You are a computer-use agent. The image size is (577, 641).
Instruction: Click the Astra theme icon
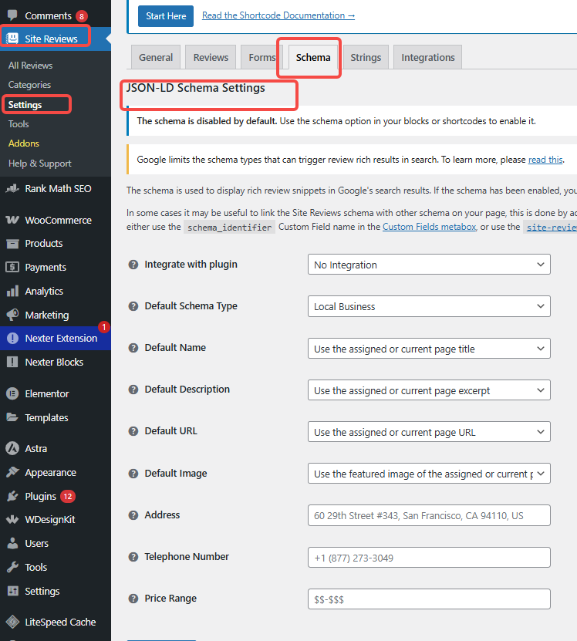pyautogui.click(x=12, y=448)
